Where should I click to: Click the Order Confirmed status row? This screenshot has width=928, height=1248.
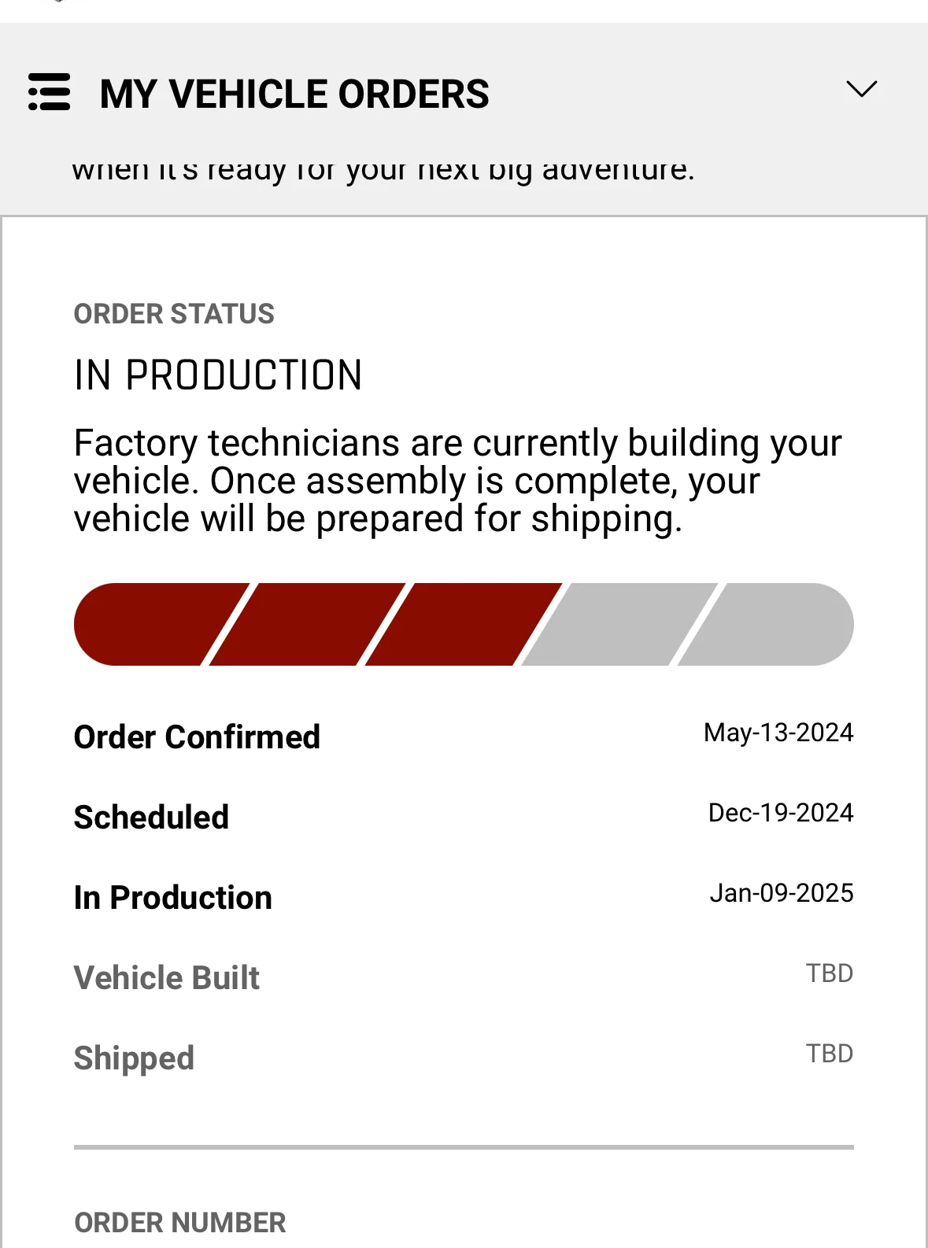[x=464, y=737]
